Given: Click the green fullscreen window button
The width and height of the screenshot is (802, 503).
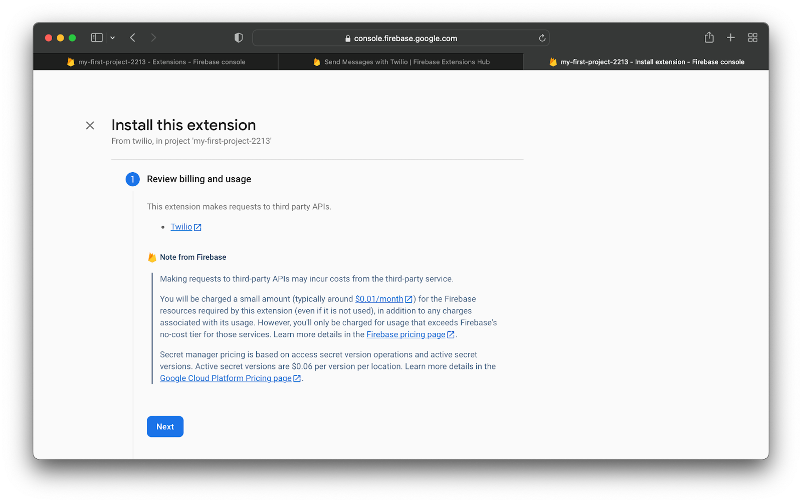Looking at the screenshot, I should pos(72,38).
